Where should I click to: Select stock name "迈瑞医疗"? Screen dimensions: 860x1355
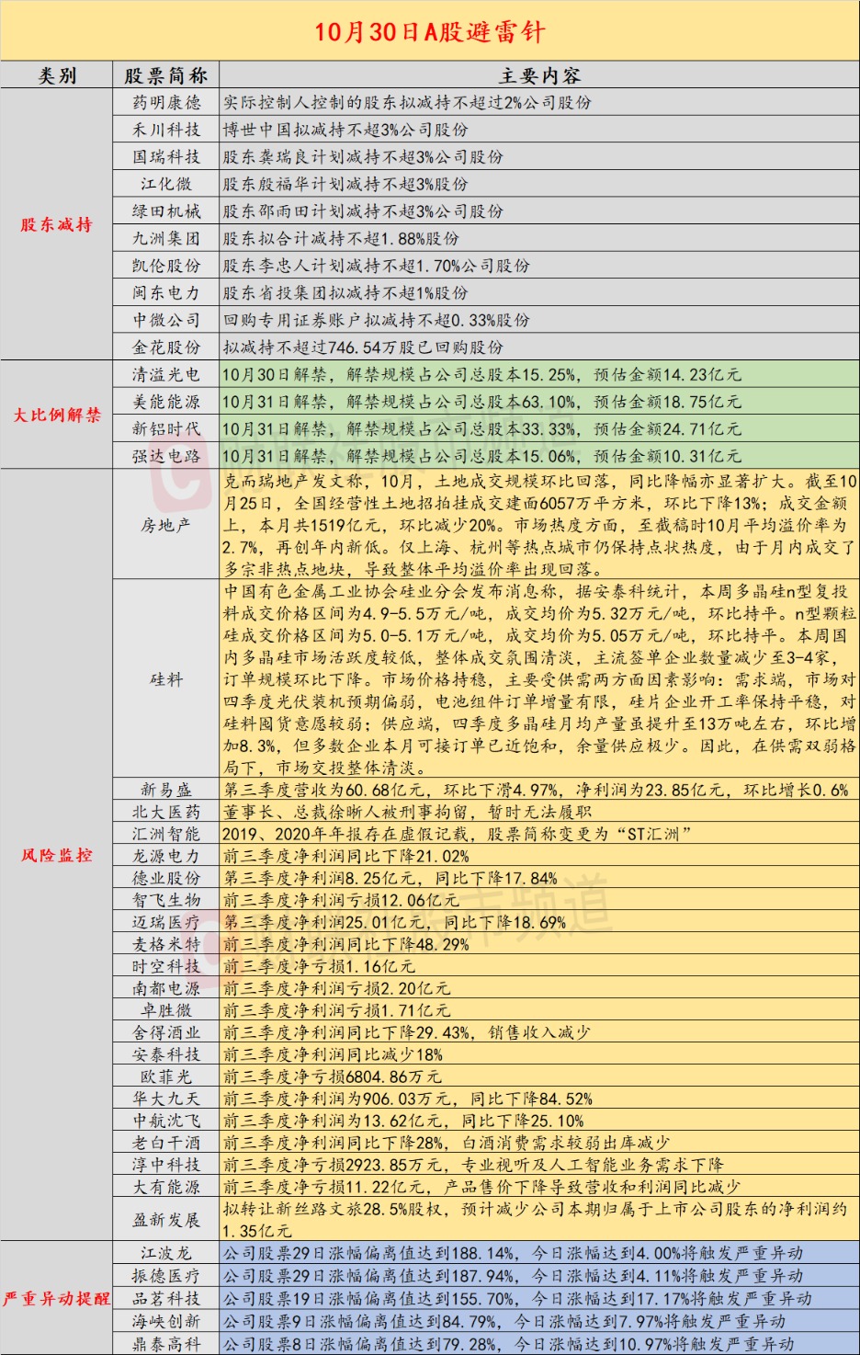point(166,922)
